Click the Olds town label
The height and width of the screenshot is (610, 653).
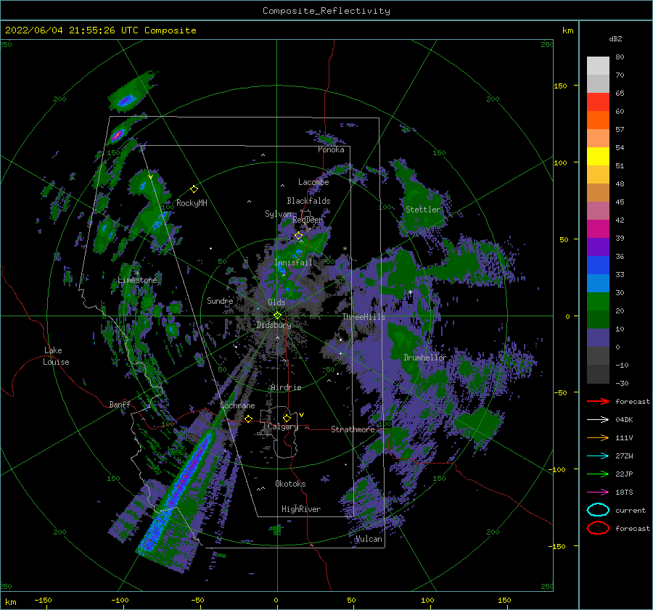(276, 302)
